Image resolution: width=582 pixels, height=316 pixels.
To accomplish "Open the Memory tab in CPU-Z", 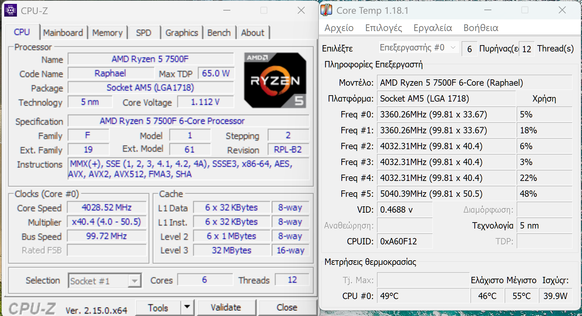I will coord(108,33).
